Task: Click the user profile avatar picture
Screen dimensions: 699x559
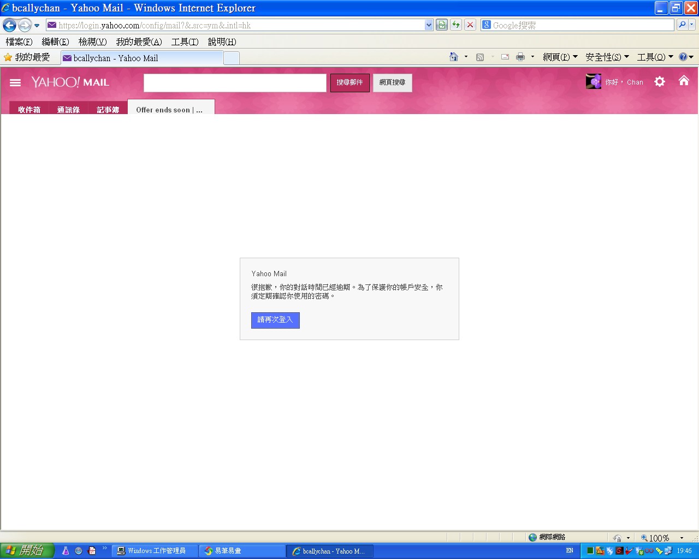Action: click(594, 82)
